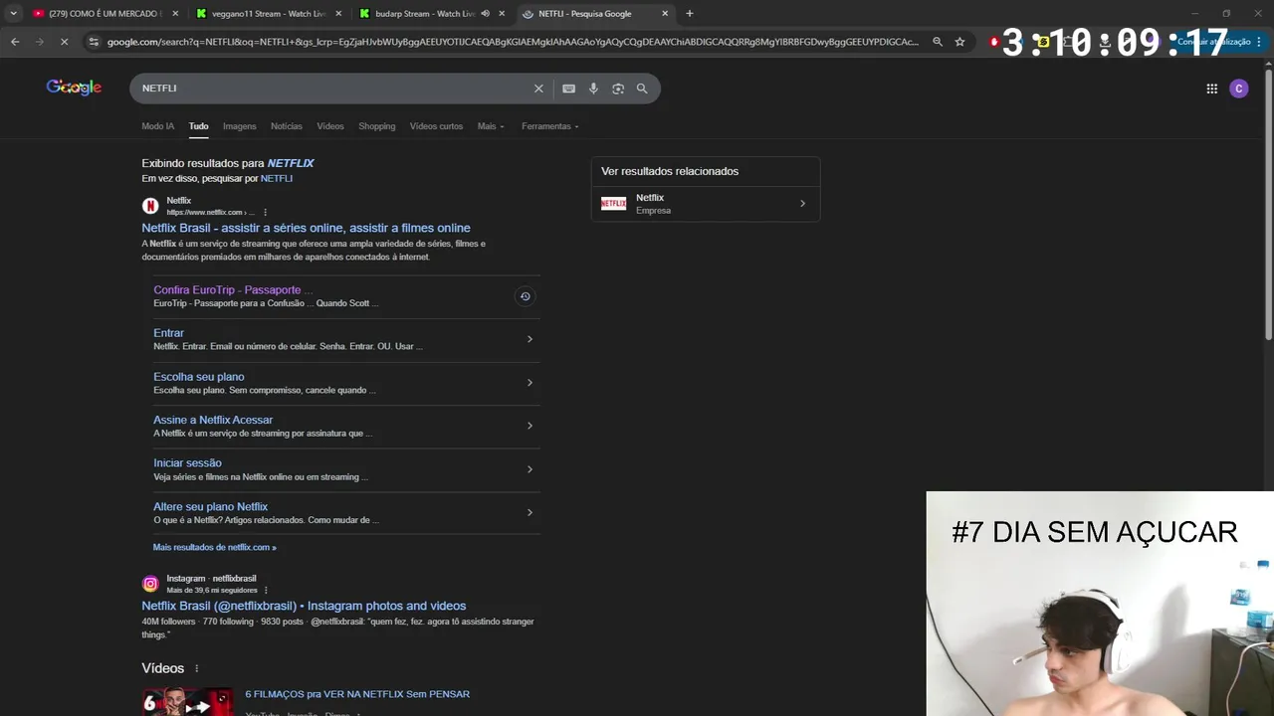Expand the Ferramentas dropdown
This screenshot has height=716, width=1274.
click(x=549, y=126)
